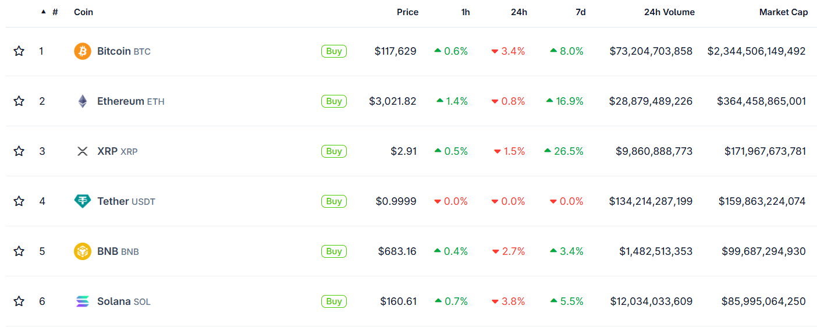This screenshot has height=327, width=817.
Task: Sort by the 7d change column
Action: 581,12
